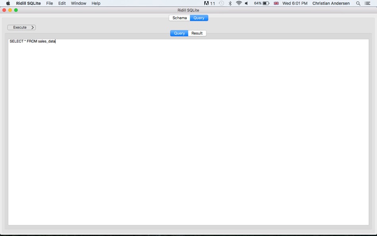Open the Christian Andersen user menu

click(331, 3)
